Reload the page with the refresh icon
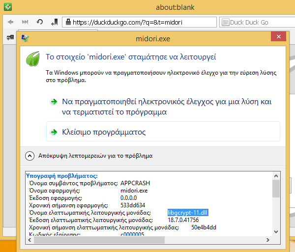This screenshot has height=252, width=295. point(40,22)
